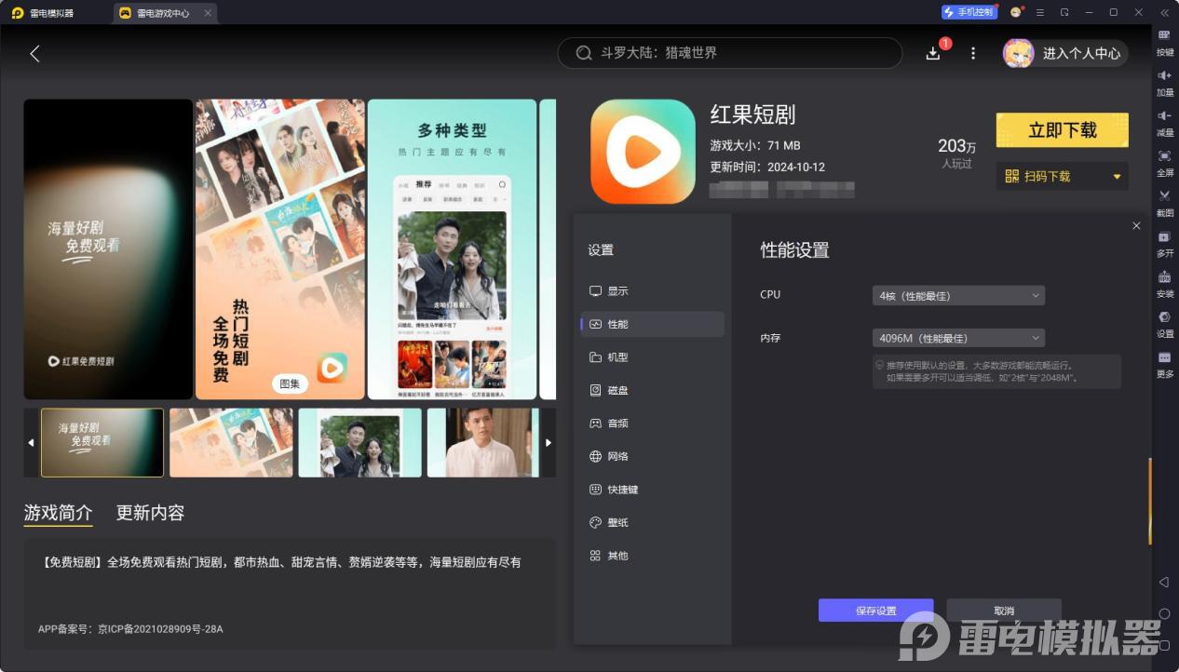Open the 多开 multi-instance tool

click(1164, 244)
